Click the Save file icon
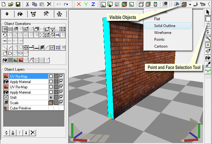212x144 pixels. (18, 4)
